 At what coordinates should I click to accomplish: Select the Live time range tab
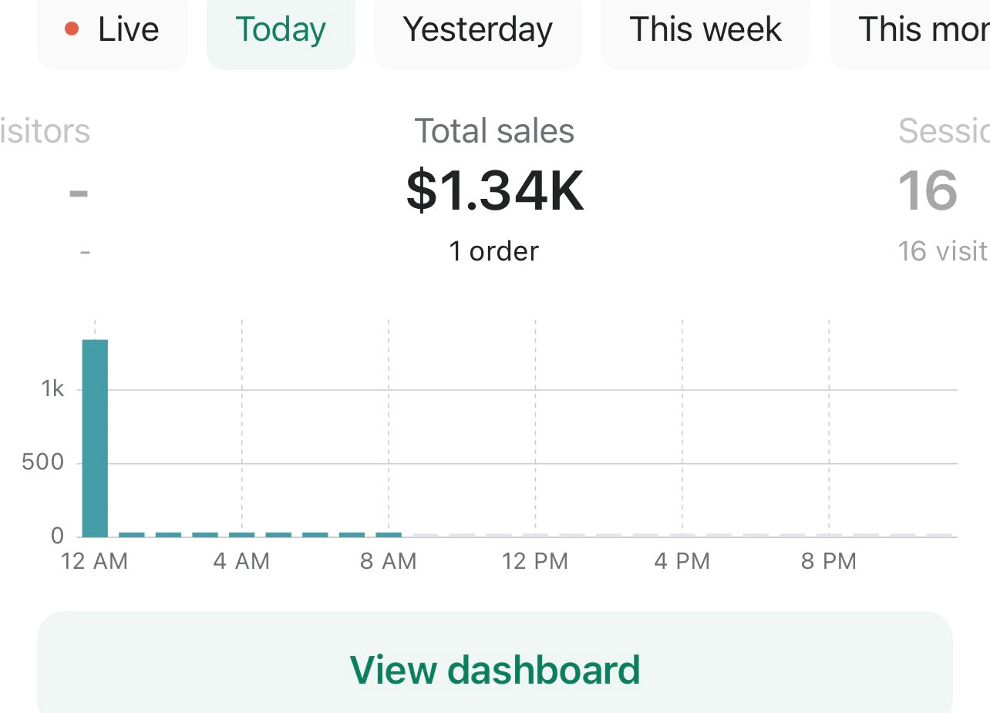(x=113, y=31)
